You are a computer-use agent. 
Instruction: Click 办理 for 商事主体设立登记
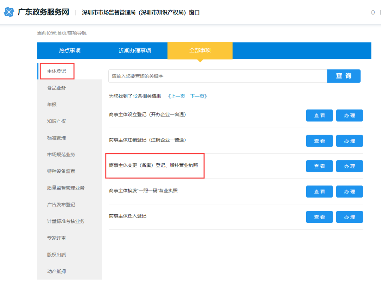coord(349,116)
